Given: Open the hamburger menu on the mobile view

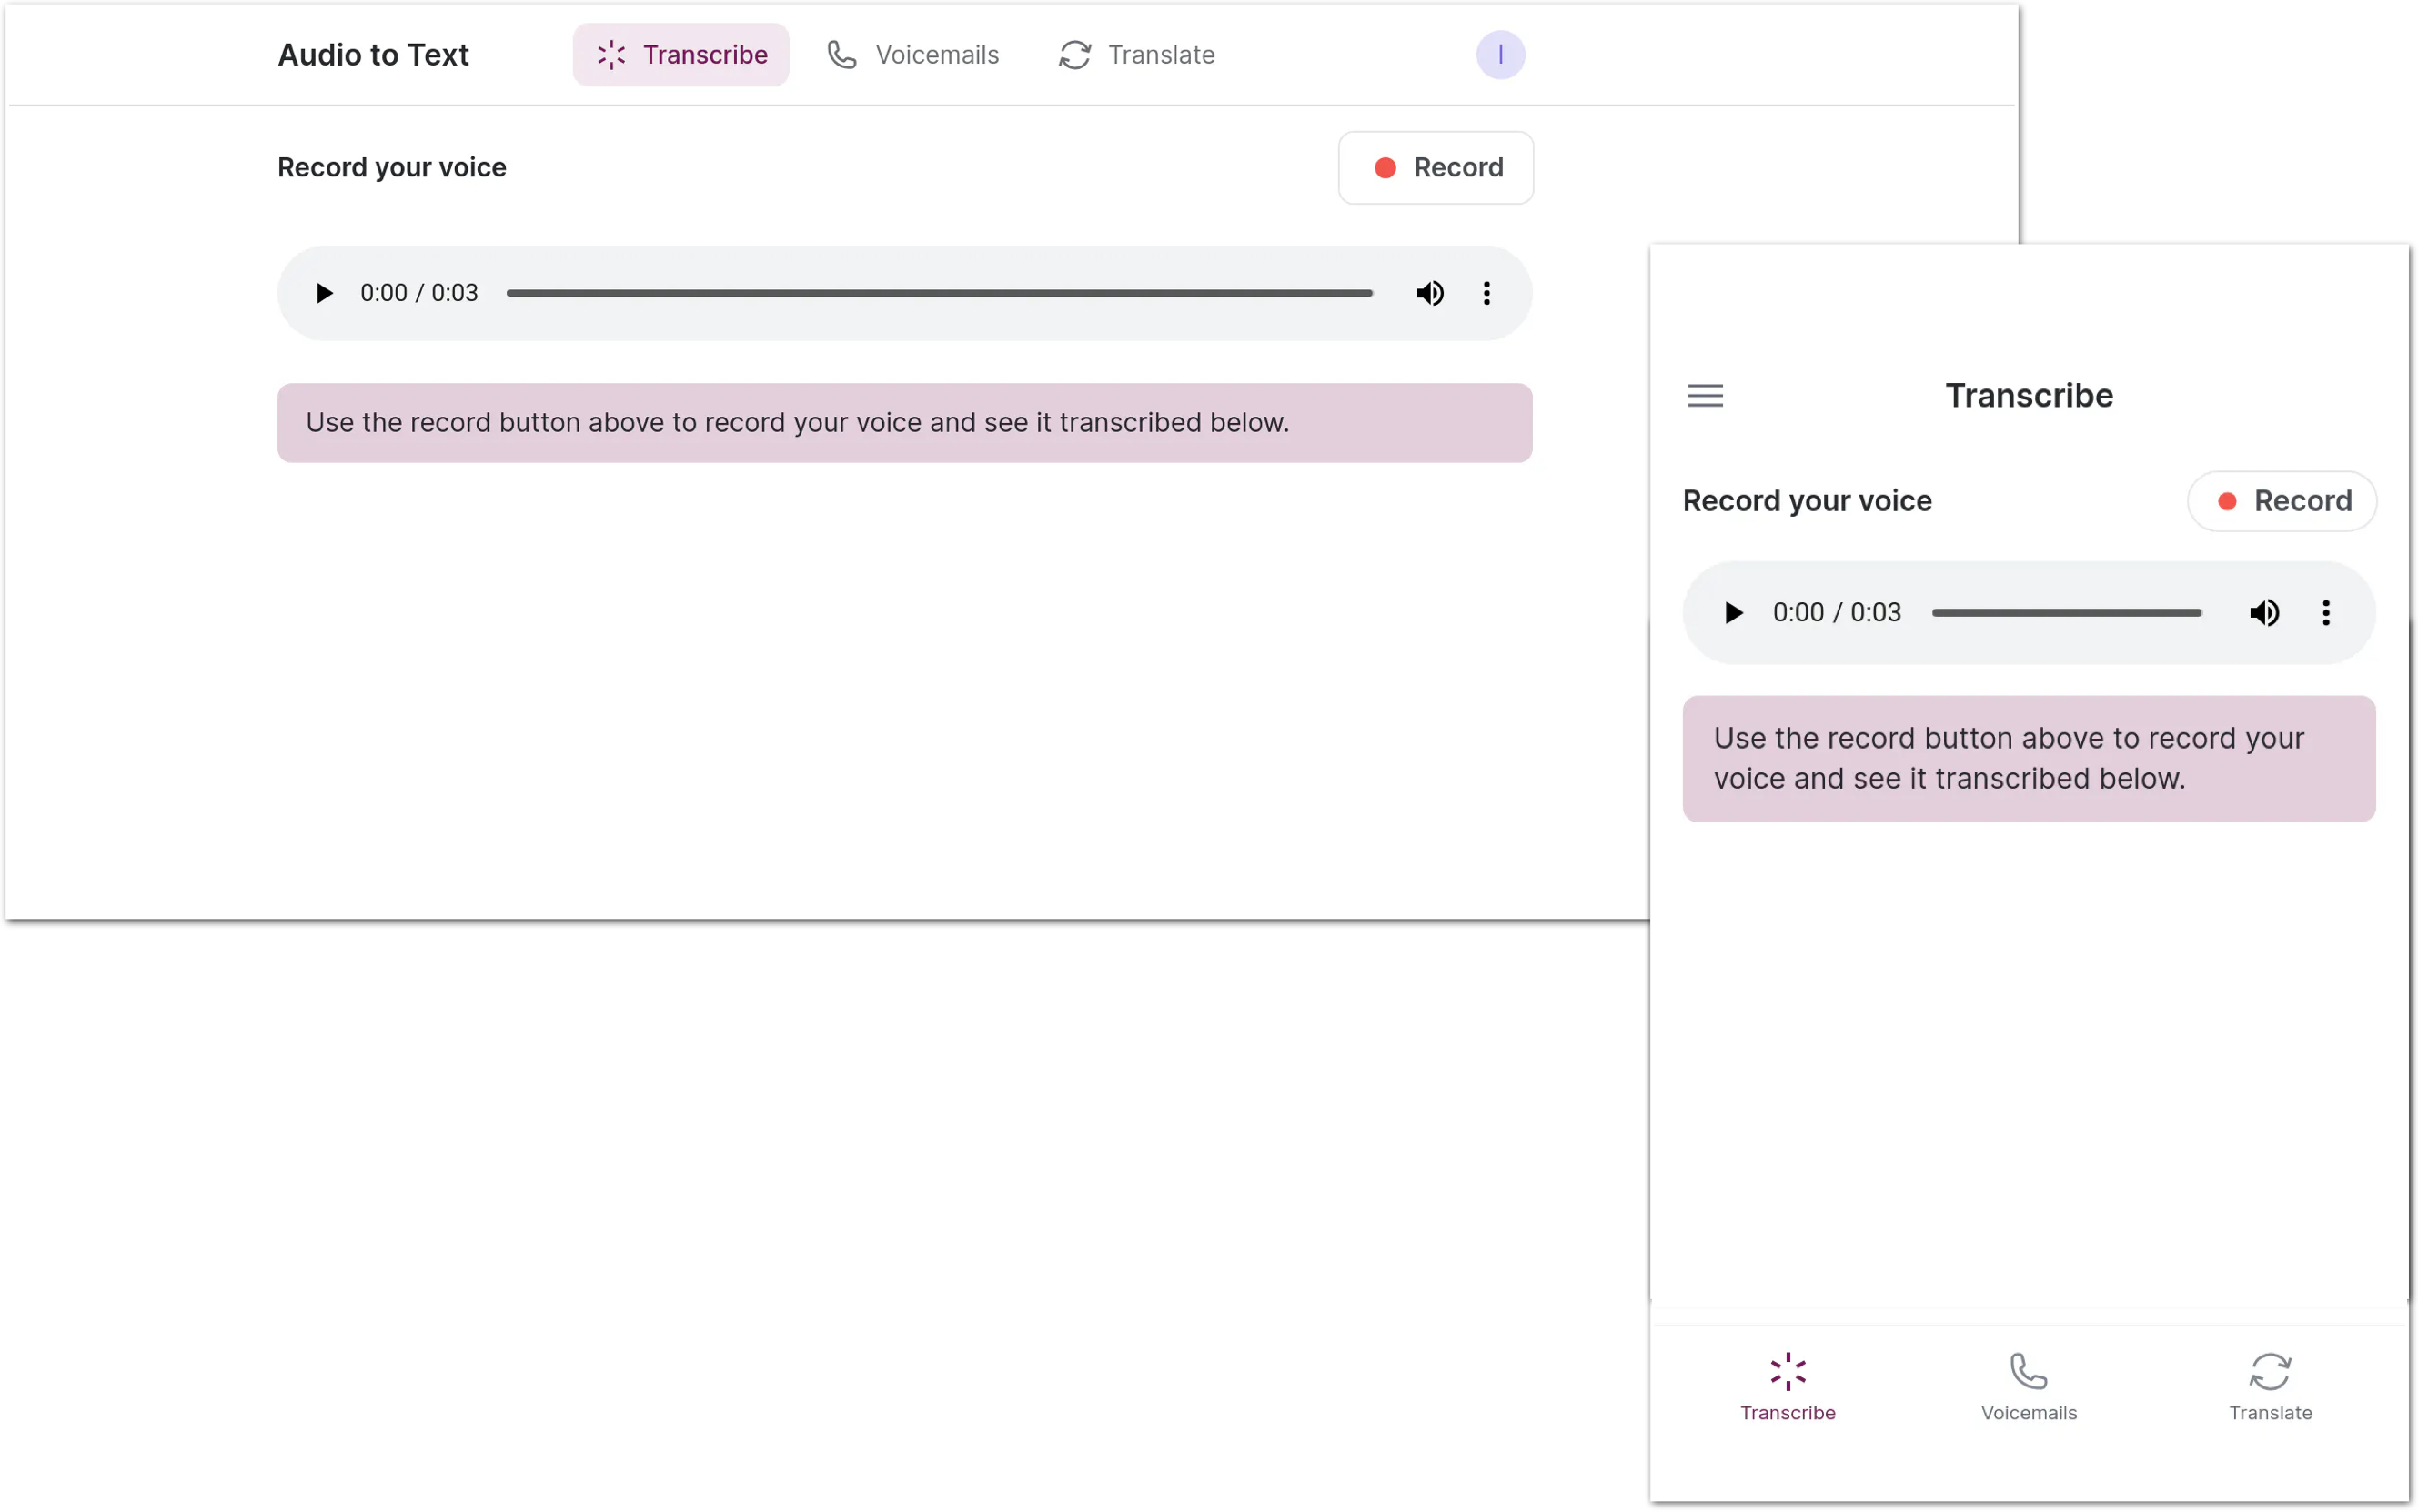Looking at the screenshot, I should pyautogui.click(x=1705, y=395).
